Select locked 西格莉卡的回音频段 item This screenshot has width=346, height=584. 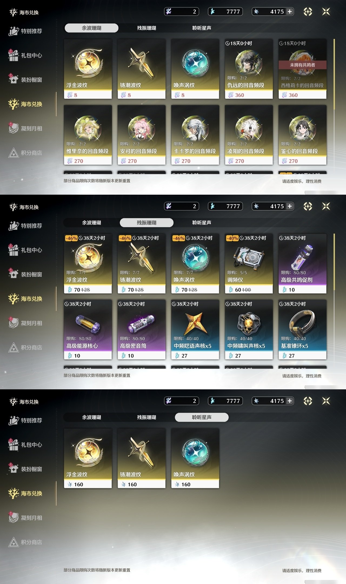click(302, 69)
